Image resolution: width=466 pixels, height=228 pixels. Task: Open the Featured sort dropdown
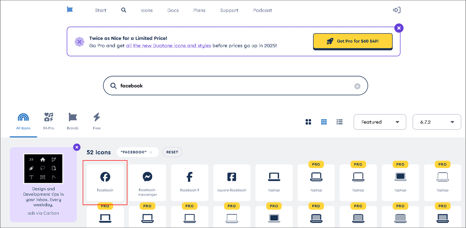380,122
